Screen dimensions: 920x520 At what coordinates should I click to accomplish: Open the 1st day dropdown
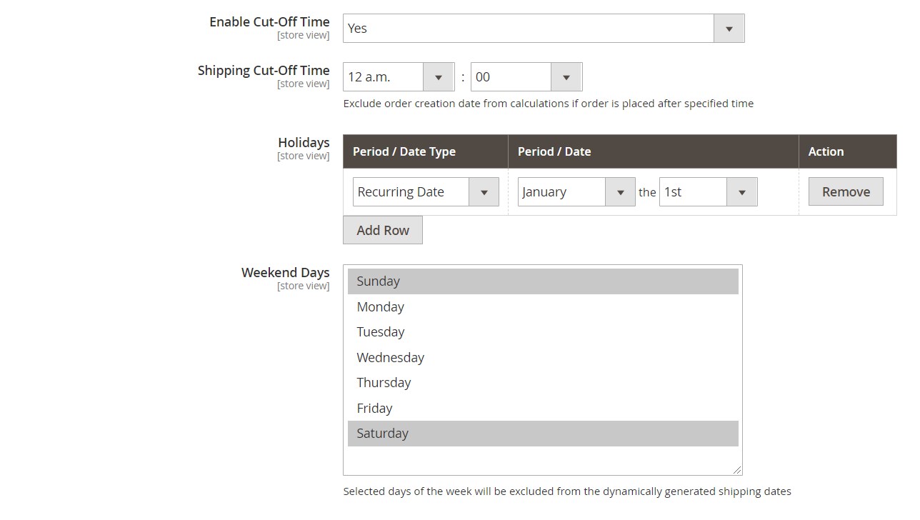707,192
